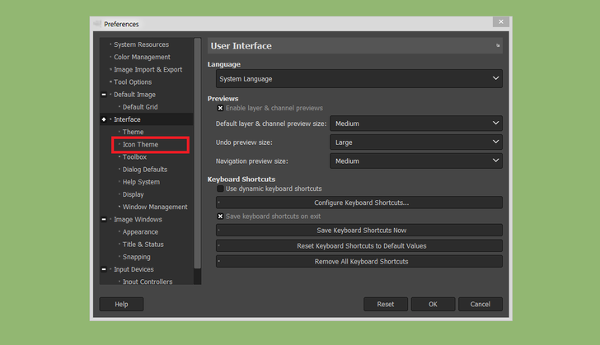
Task: Click Reset Keyboard Shortcuts to Default Values
Action: pos(359,246)
